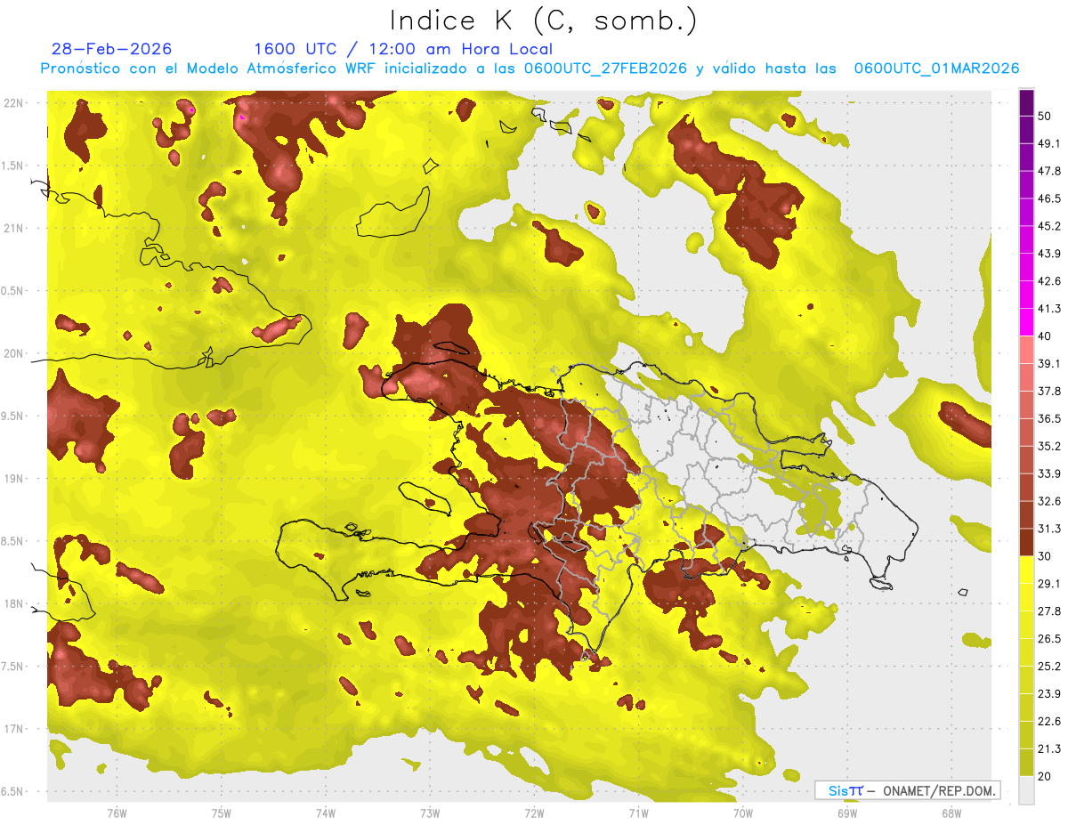Click the '21.3' colorbar label
1068x825 pixels.
[x=1049, y=749]
